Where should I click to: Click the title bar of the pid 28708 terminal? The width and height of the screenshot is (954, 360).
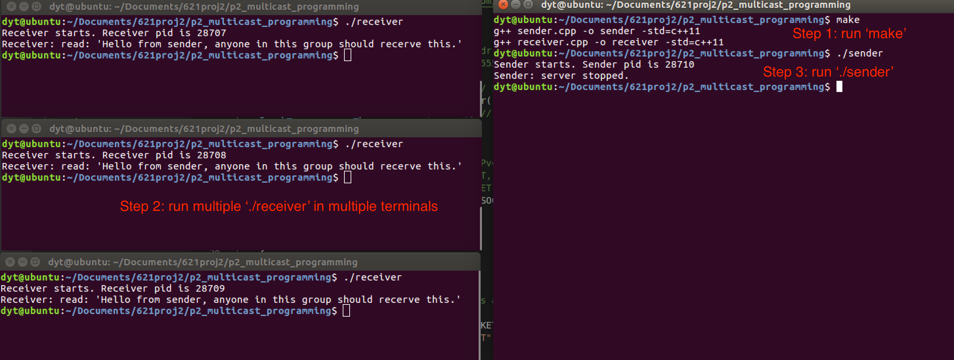click(204, 128)
